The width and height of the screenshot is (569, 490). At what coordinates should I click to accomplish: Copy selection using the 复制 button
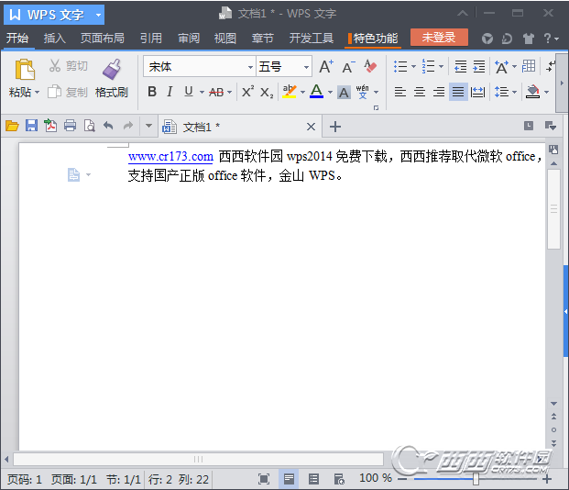pyautogui.click(x=68, y=93)
